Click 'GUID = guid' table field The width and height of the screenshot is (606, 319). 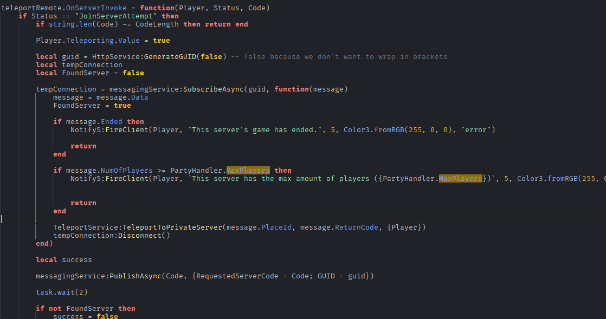pos(341,275)
